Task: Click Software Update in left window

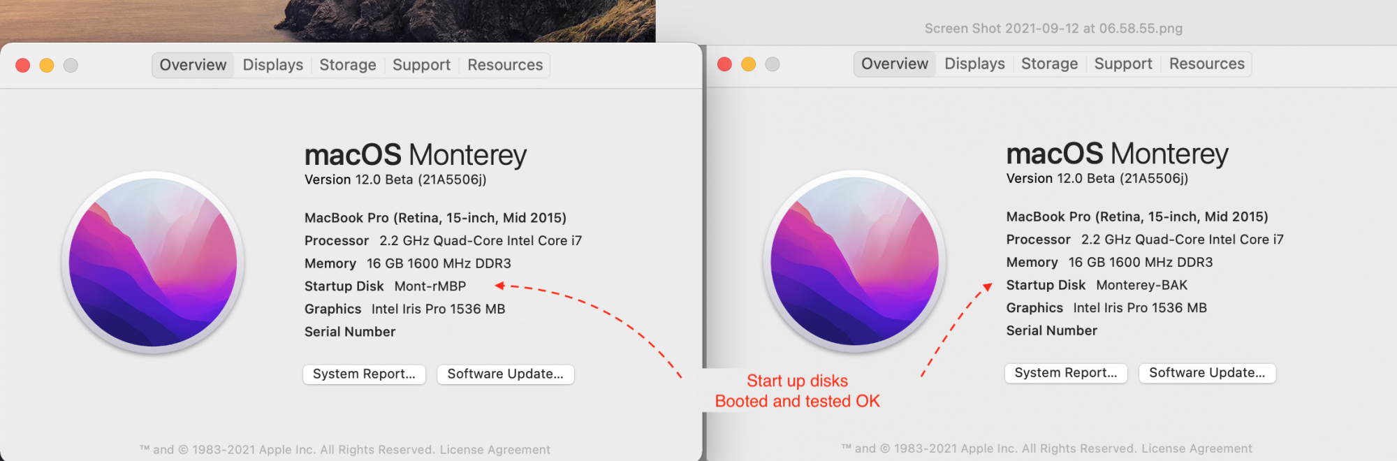Action: [x=506, y=374]
